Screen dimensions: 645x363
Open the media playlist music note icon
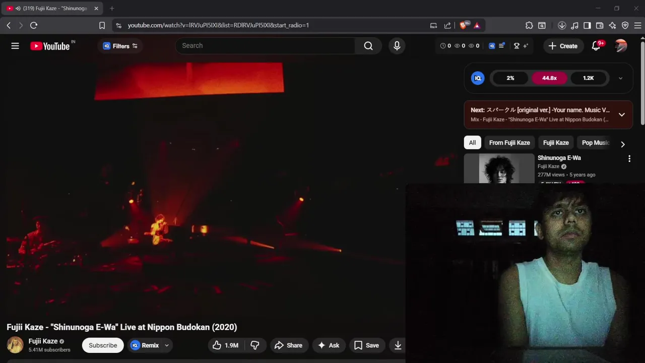coord(574,25)
